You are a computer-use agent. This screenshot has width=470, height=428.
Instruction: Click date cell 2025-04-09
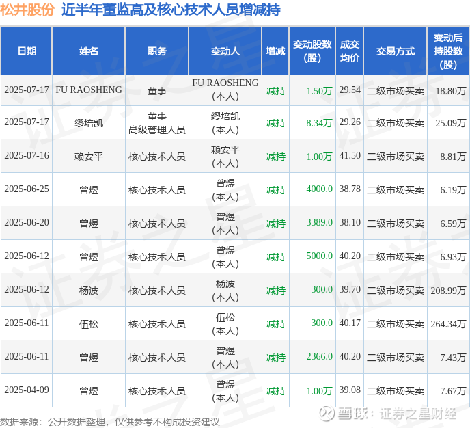coord(27,390)
